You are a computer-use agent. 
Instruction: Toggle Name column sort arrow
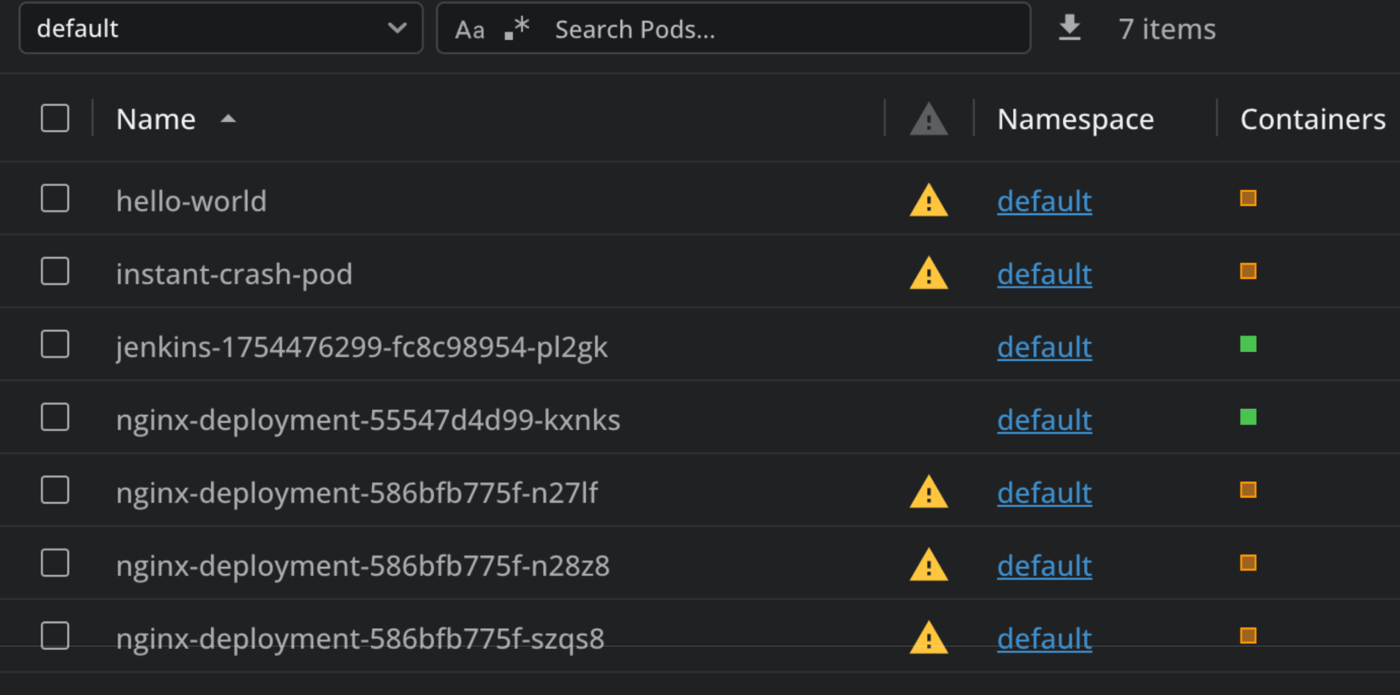coord(228,119)
